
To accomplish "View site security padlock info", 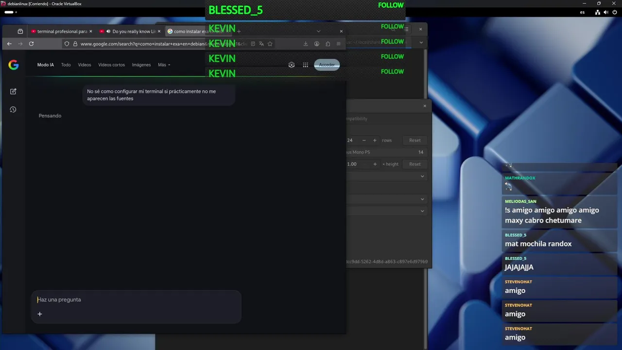I will point(75,44).
